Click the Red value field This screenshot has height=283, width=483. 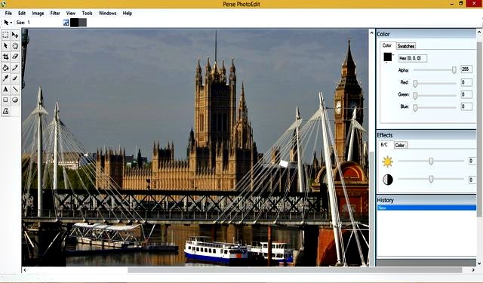466,82
